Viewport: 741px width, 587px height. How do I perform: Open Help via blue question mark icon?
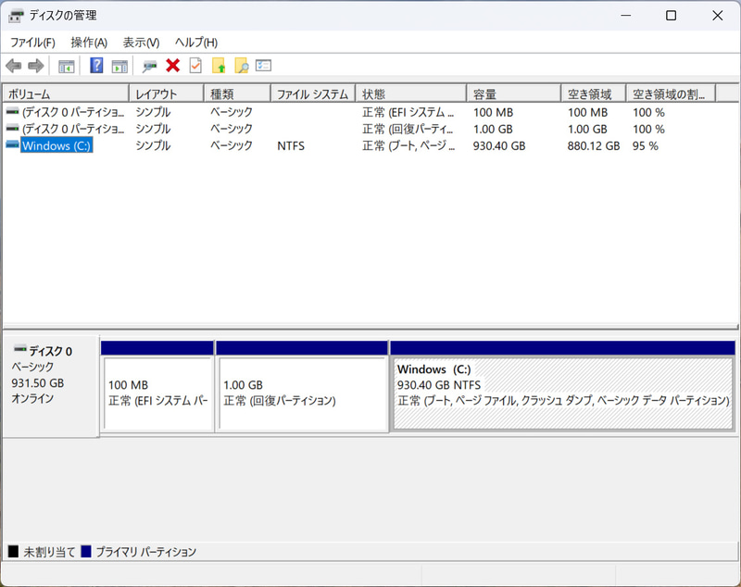(96, 66)
